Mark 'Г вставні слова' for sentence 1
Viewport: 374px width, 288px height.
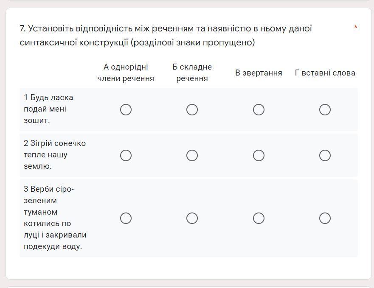325,110
